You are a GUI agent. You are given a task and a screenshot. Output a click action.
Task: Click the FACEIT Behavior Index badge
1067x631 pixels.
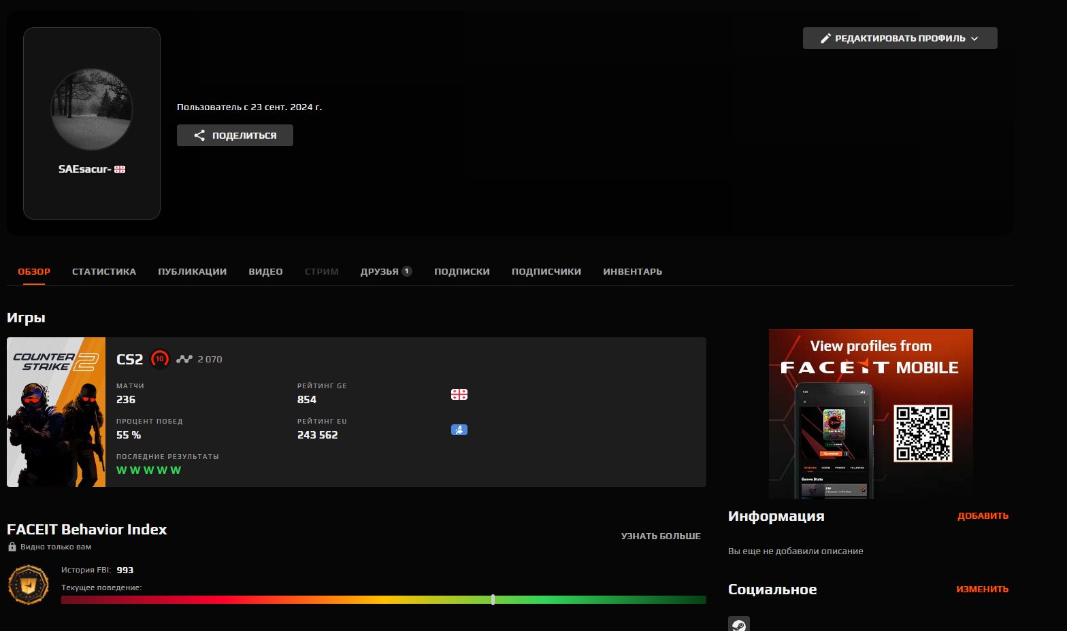[28, 585]
